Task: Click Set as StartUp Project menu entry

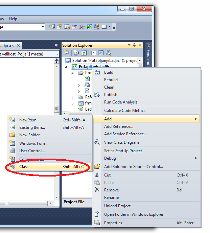Action: pyautogui.click(x=123, y=151)
